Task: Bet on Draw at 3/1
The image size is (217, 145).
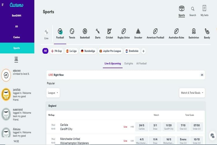Action: 155,127
